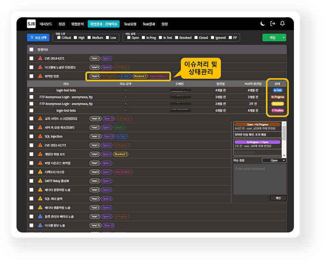Click the SJB logo
323x260 pixels.
pyautogui.click(x=31, y=24)
